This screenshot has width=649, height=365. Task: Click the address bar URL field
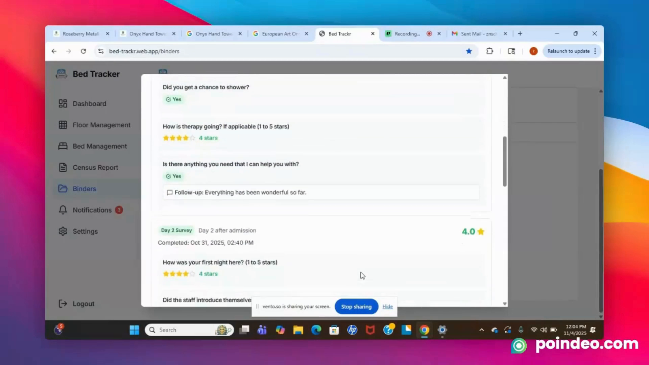tap(144, 51)
